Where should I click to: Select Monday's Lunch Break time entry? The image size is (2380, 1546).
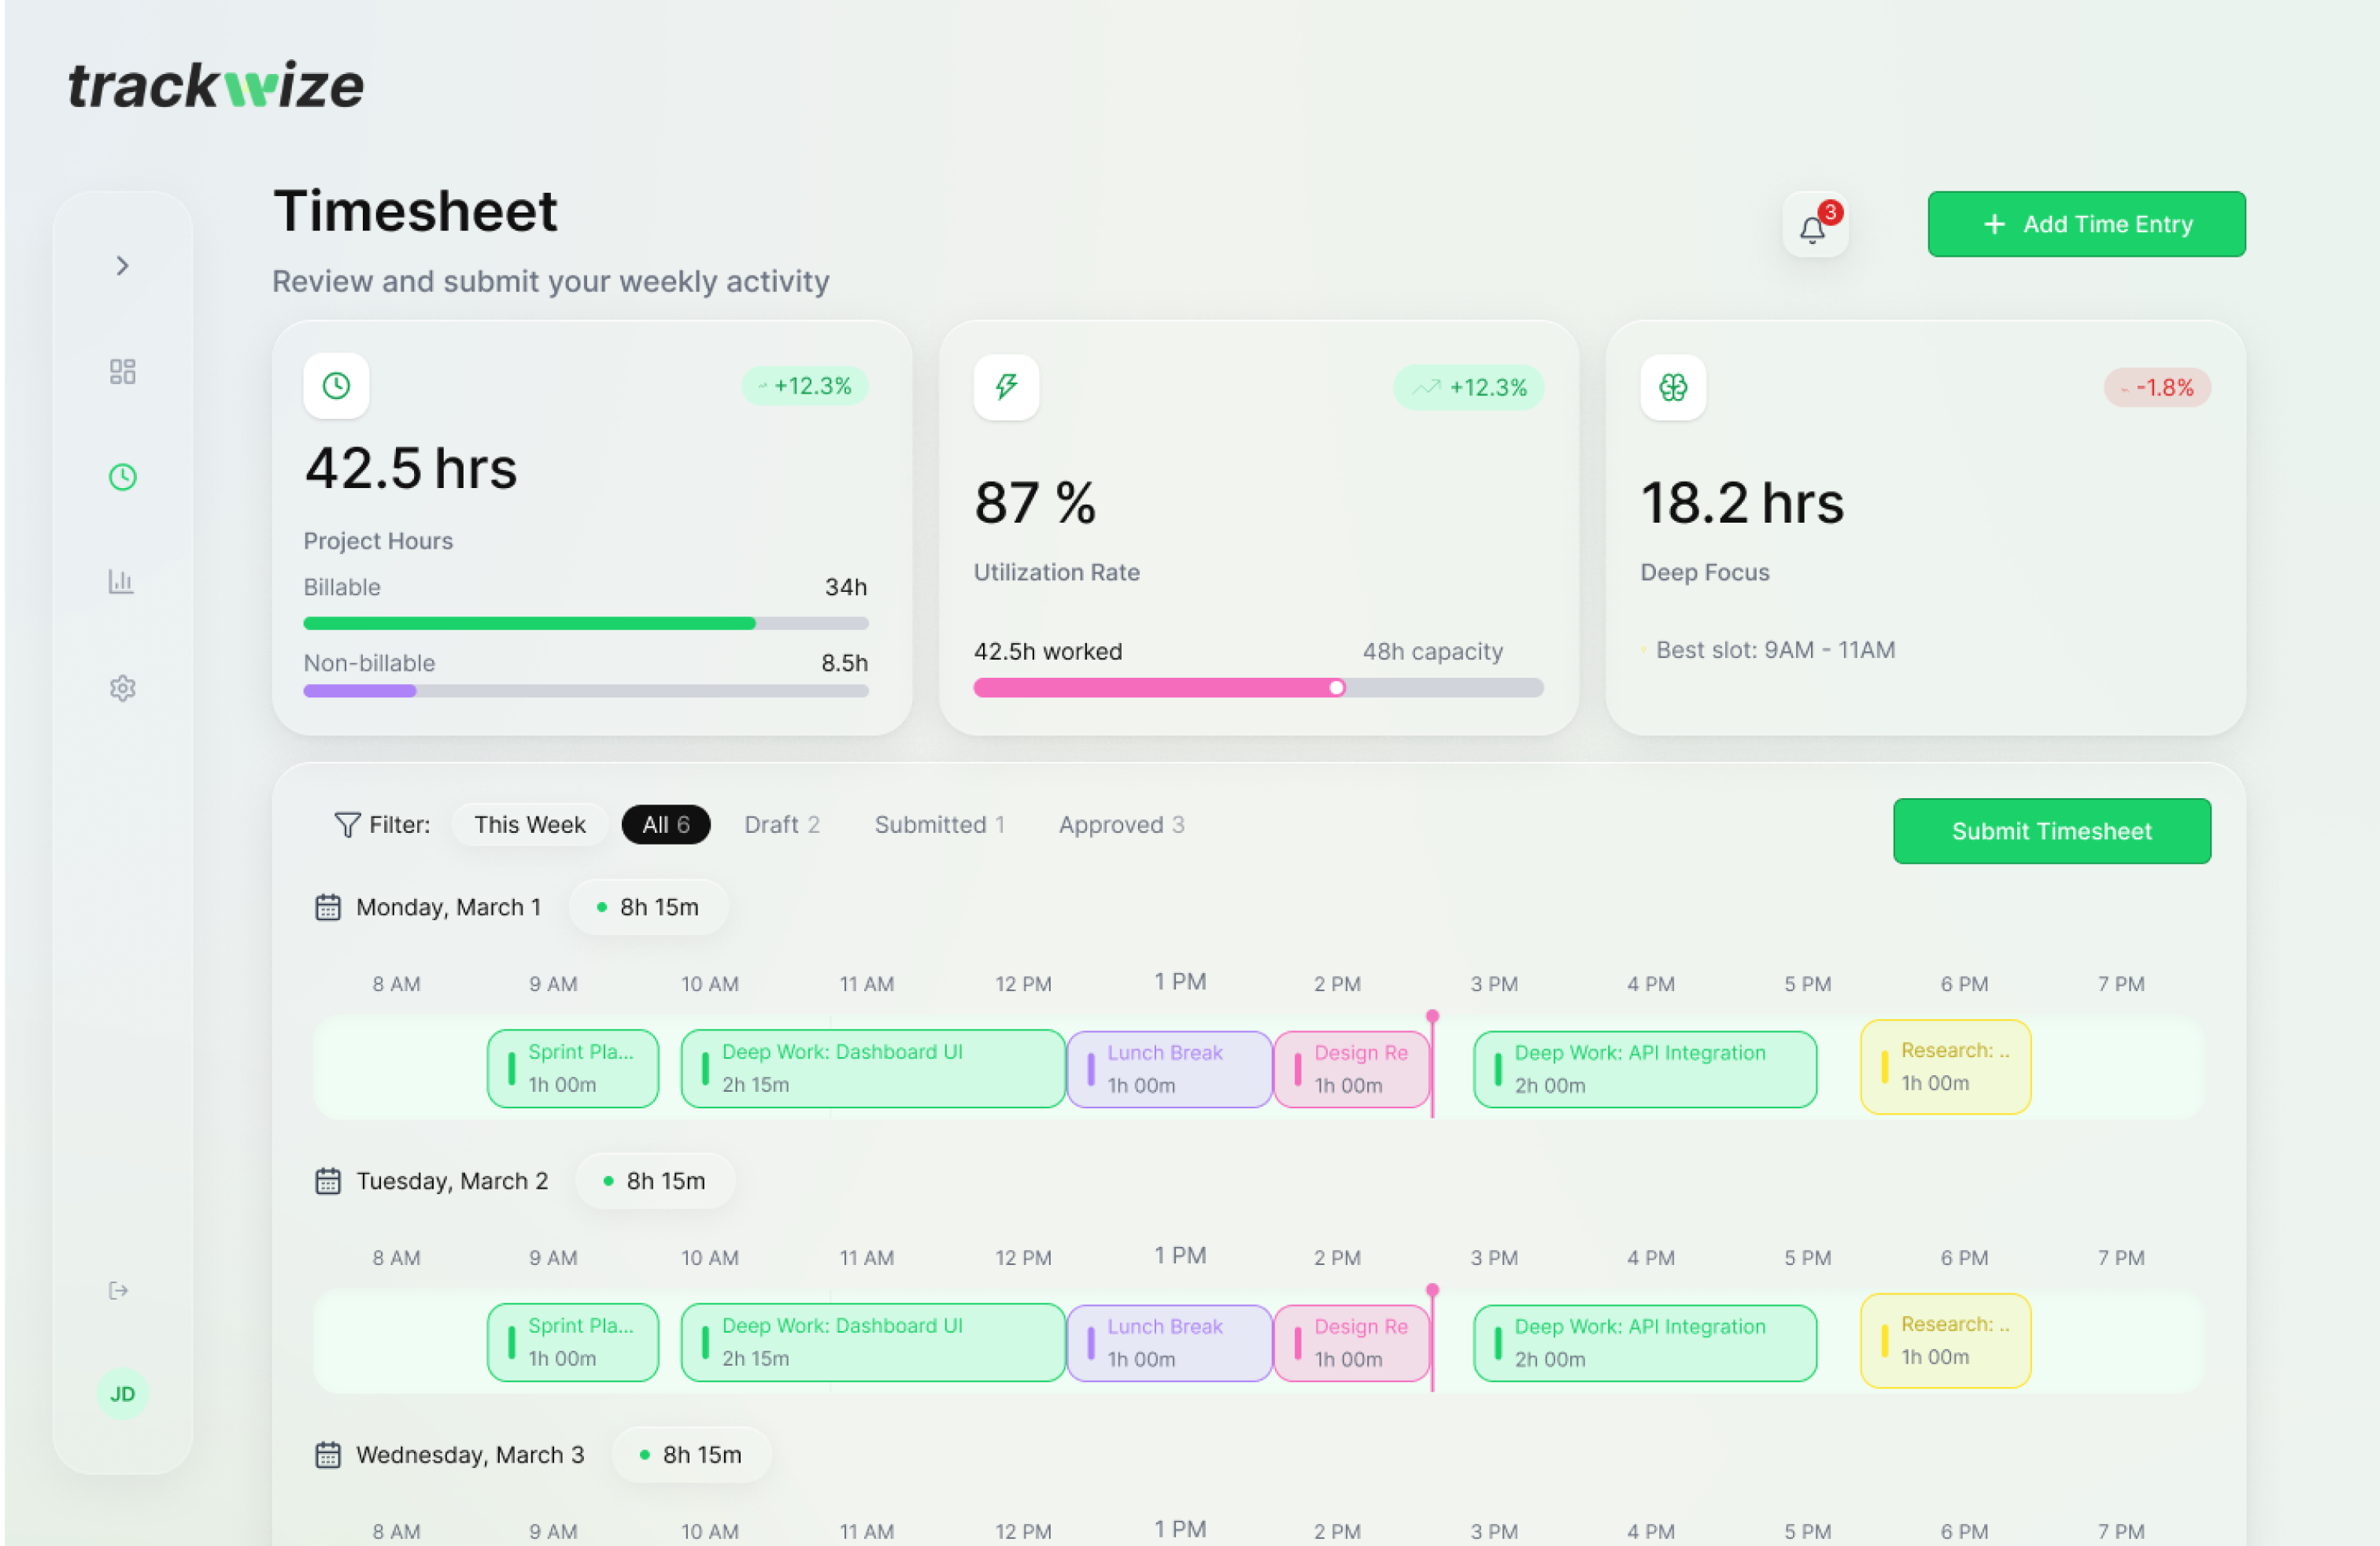pos(1168,1068)
